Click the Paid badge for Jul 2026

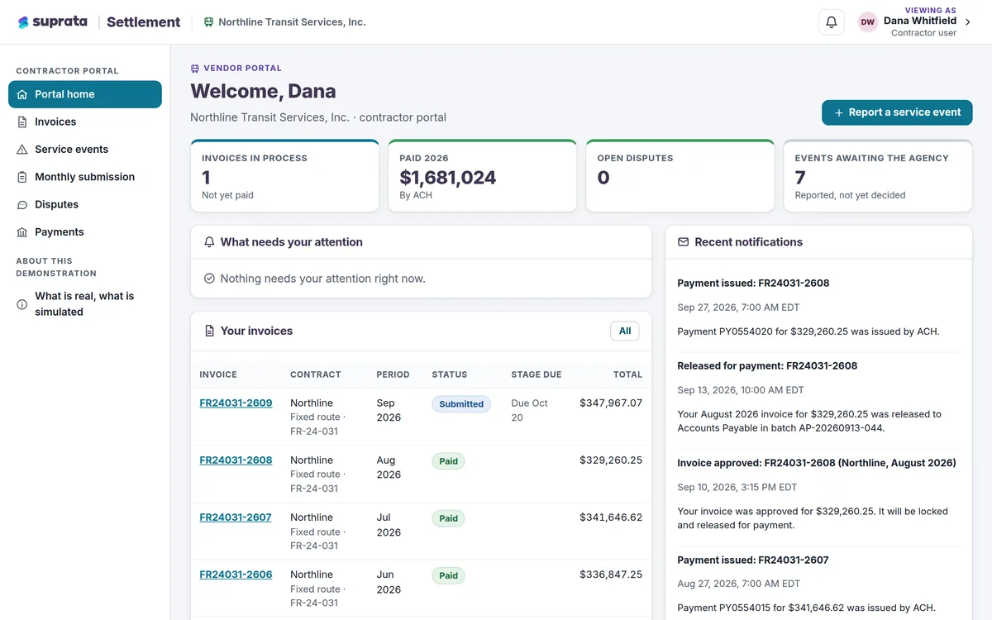(448, 518)
